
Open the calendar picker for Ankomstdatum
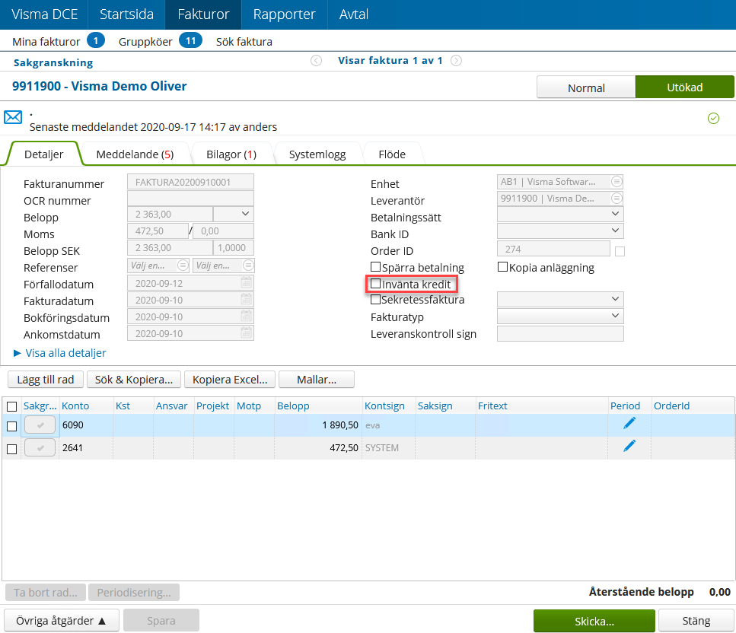(246, 333)
